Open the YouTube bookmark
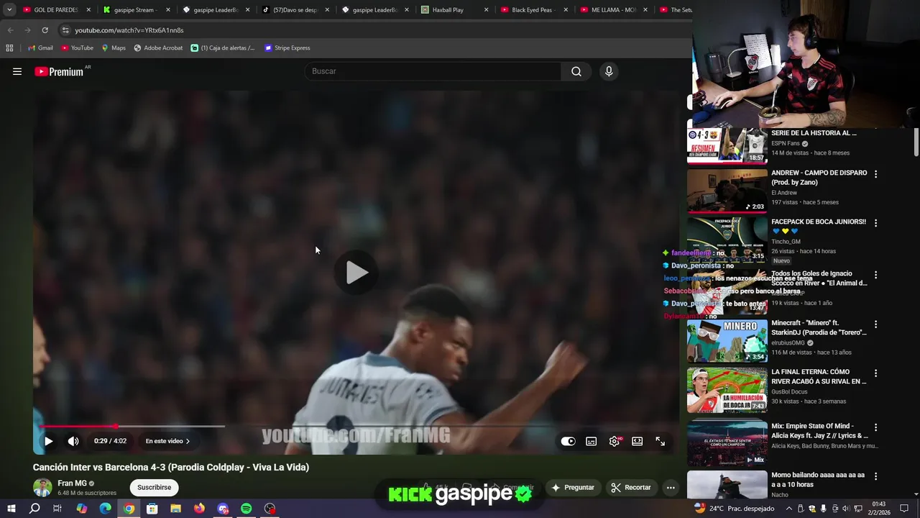The width and height of the screenshot is (920, 518). tap(77, 48)
